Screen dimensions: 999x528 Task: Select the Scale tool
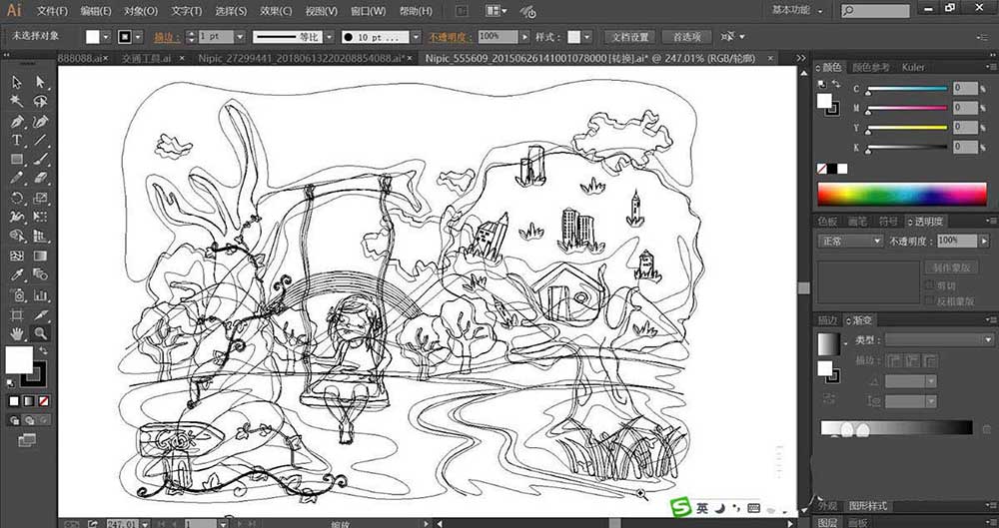click(x=41, y=198)
